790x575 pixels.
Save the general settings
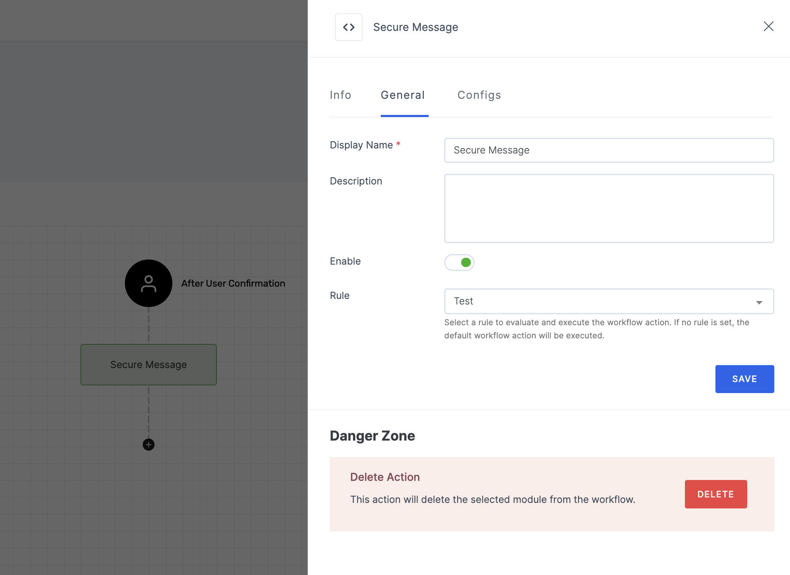tap(745, 379)
